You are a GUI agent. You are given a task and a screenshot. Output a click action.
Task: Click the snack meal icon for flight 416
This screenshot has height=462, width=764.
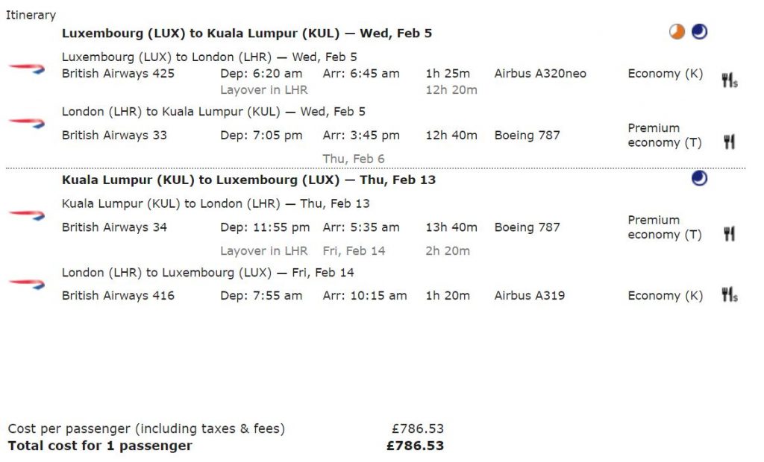tap(730, 295)
